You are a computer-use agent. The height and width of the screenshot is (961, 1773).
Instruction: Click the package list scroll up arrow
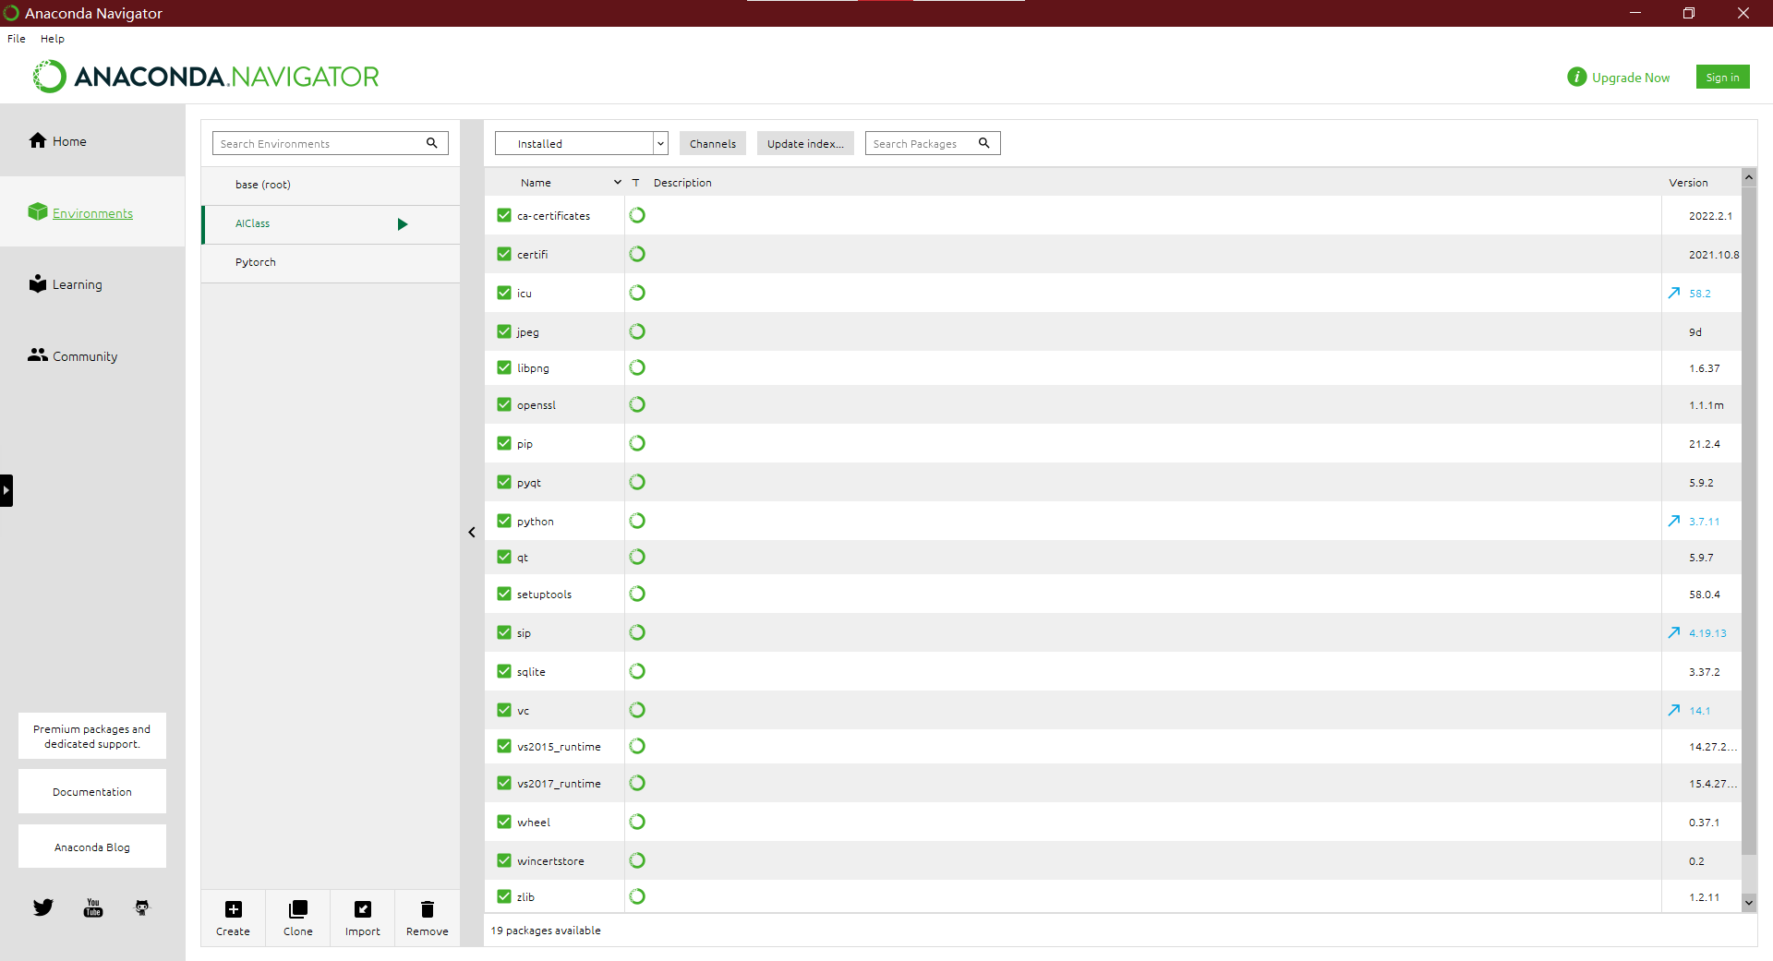(x=1749, y=177)
